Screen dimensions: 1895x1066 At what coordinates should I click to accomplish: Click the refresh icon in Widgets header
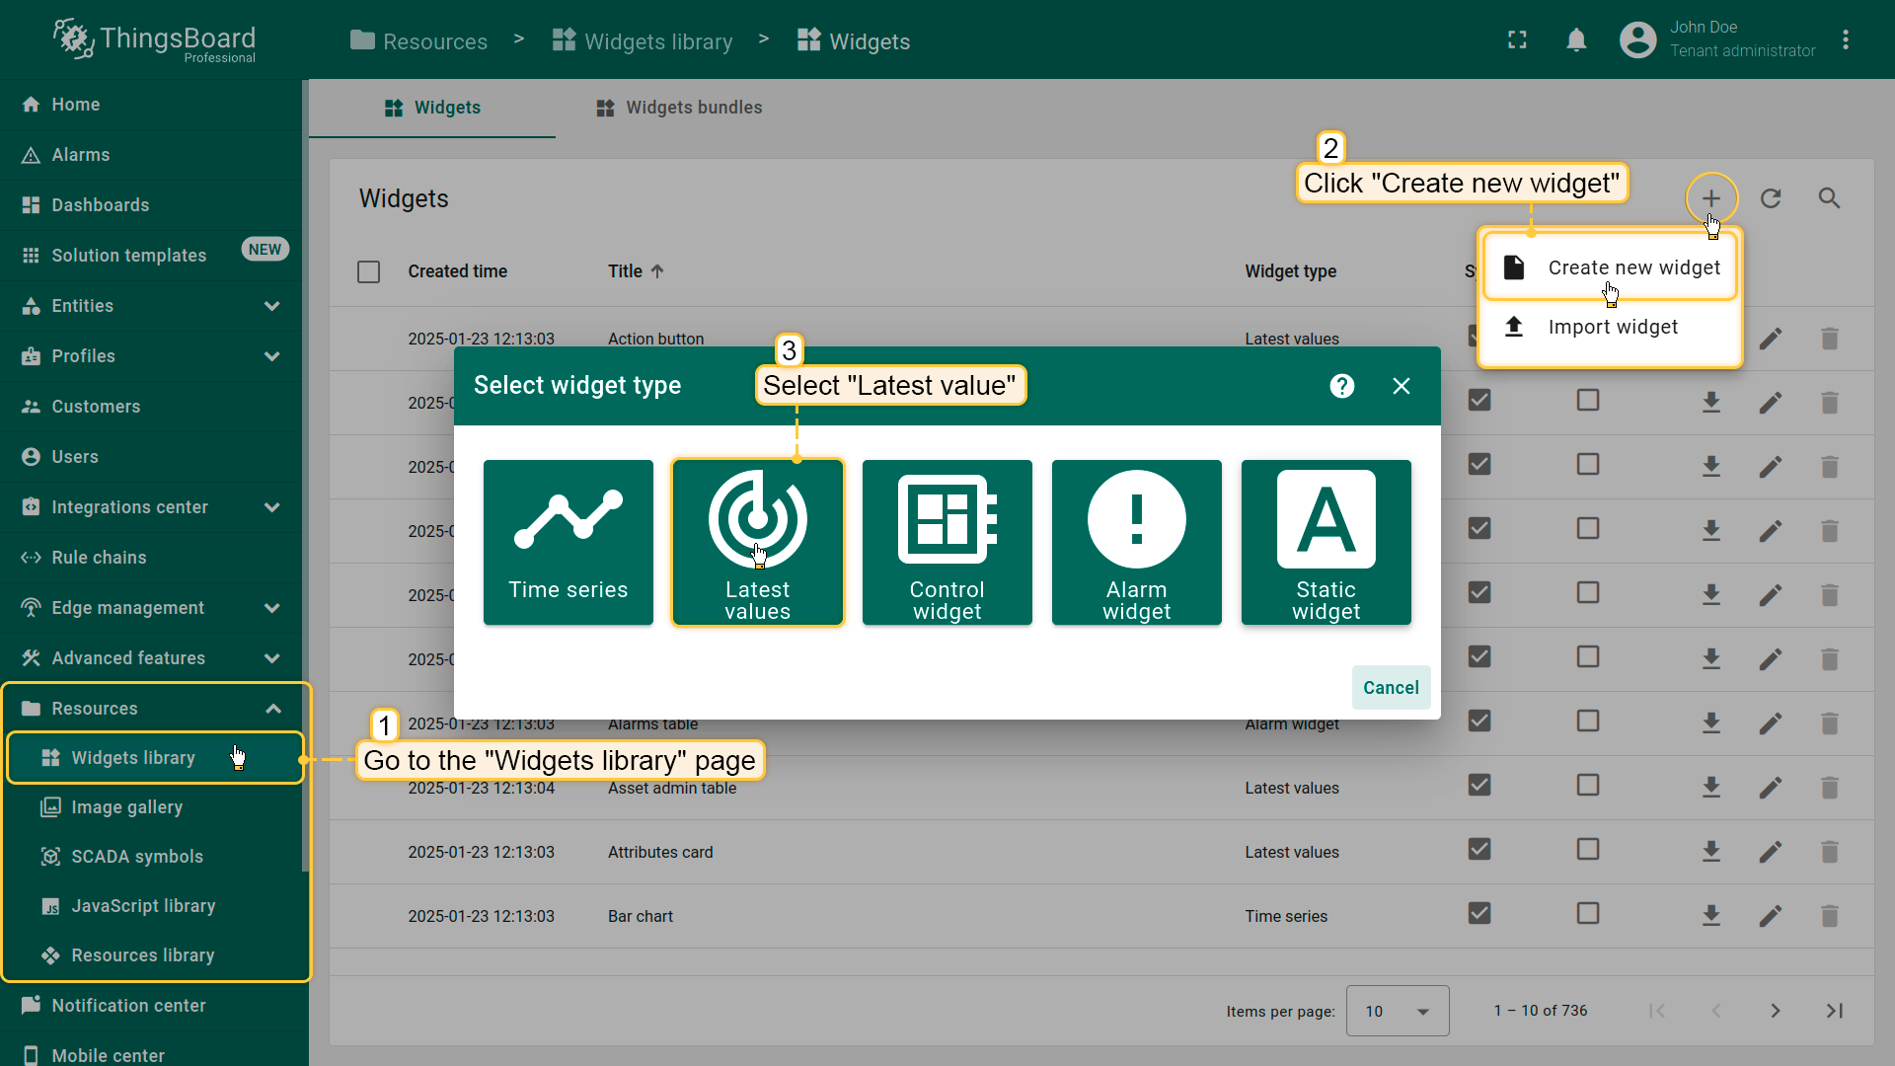click(x=1771, y=198)
